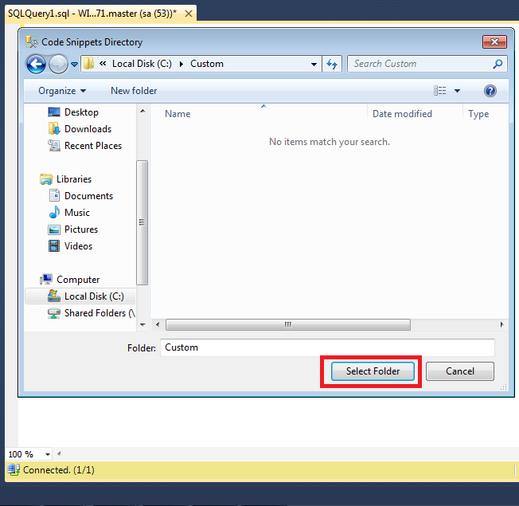Image resolution: width=519 pixels, height=506 pixels.
Task: Select Desktop in the navigation pane
Action: pyautogui.click(x=81, y=112)
